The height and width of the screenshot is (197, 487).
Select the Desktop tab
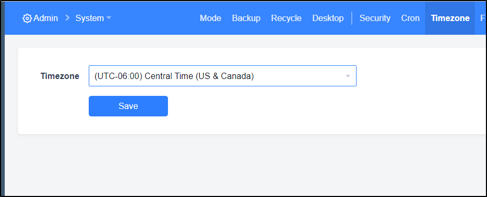click(328, 18)
